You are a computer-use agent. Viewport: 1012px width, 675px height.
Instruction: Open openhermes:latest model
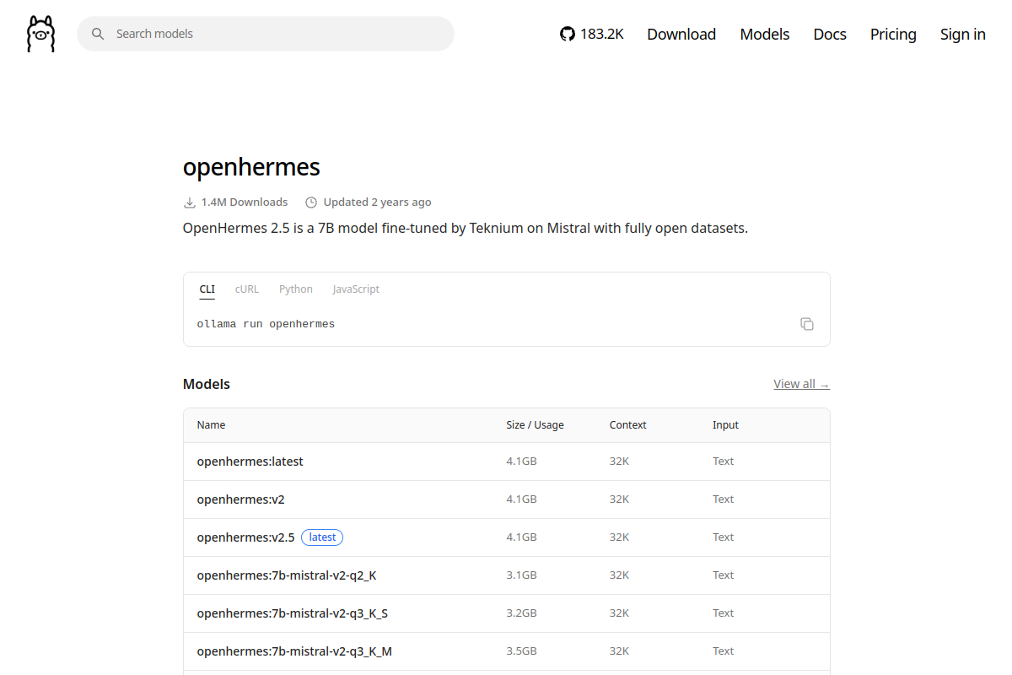pyautogui.click(x=250, y=462)
